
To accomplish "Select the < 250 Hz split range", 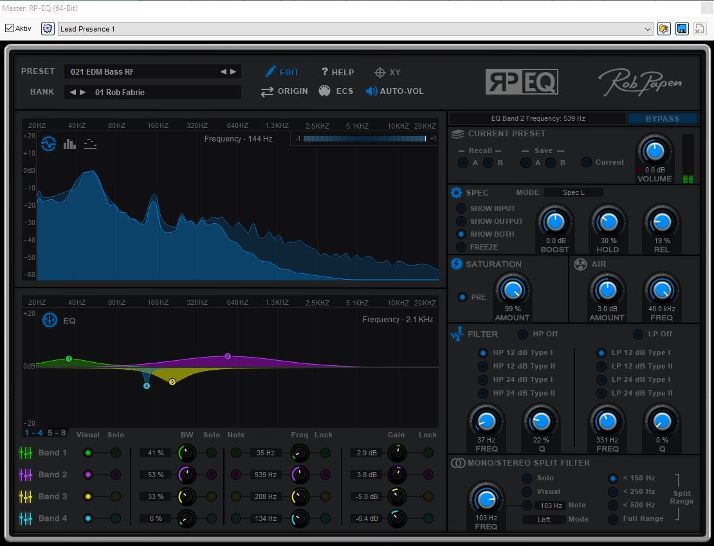I will pos(613,492).
